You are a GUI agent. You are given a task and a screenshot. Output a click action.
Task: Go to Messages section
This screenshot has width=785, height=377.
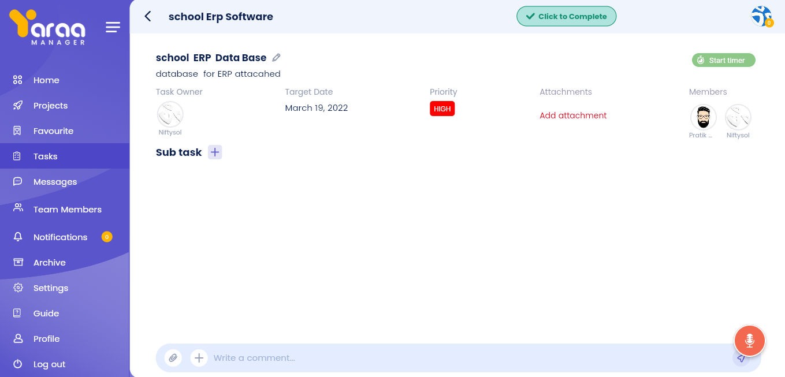(55, 182)
